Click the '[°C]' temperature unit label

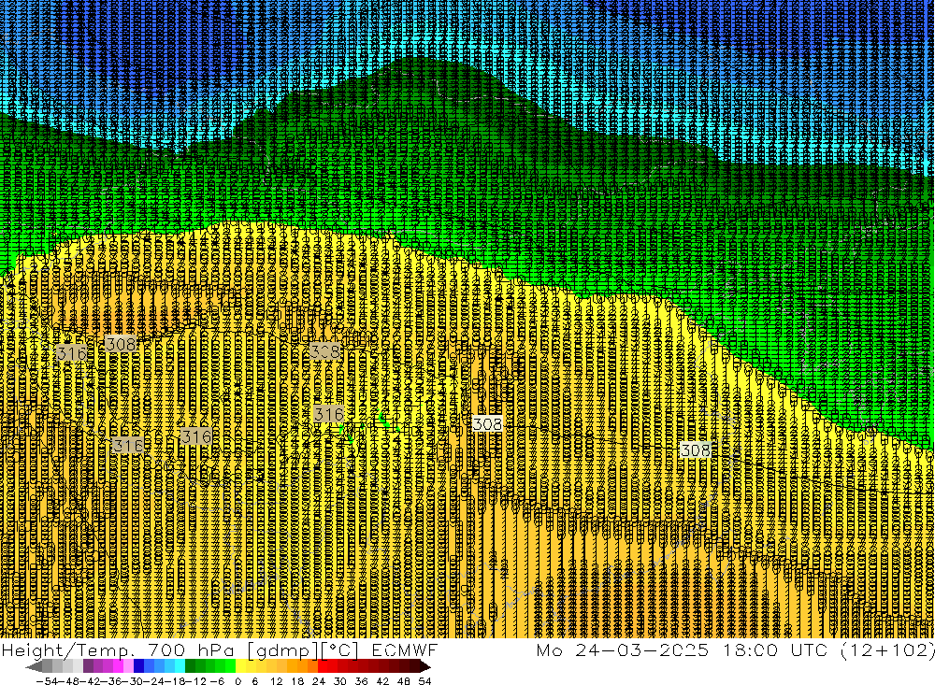(x=340, y=651)
